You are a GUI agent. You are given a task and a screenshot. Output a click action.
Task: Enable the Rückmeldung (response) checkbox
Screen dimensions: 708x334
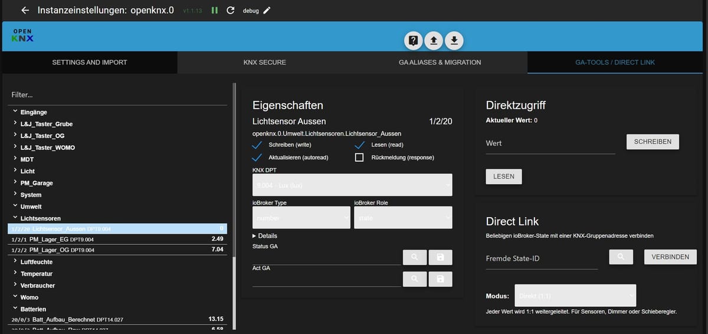click(359, 158)
